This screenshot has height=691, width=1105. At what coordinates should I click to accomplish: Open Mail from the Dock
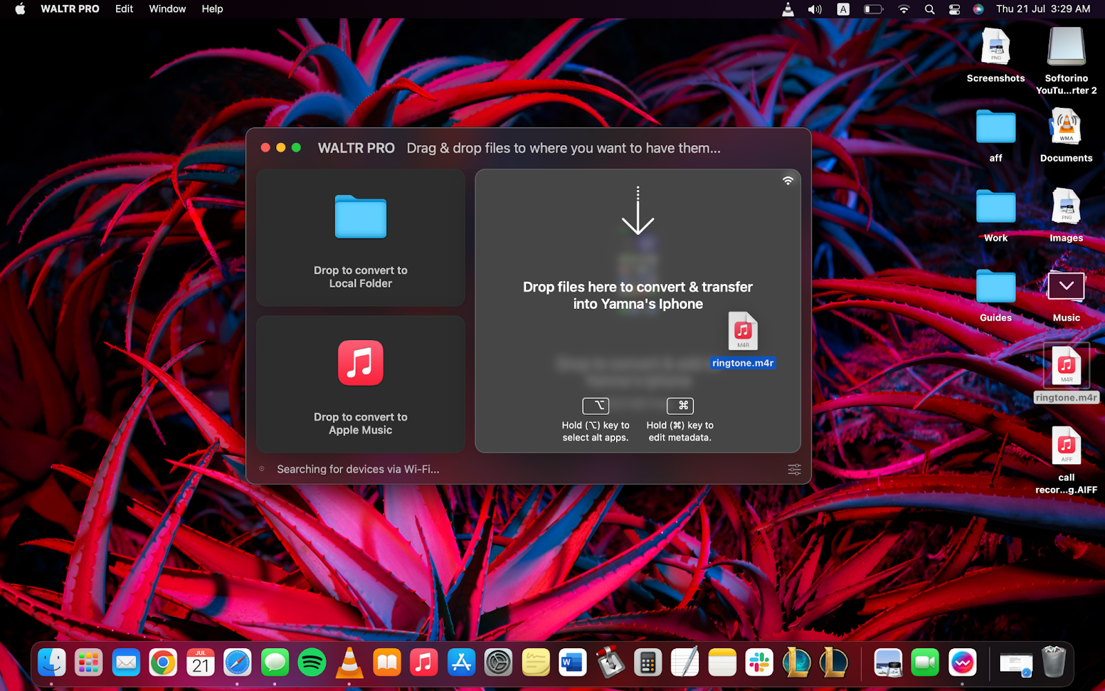[126, 663]
